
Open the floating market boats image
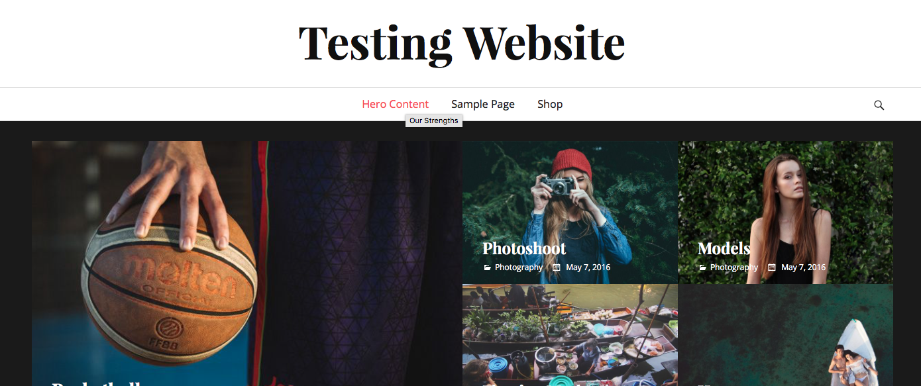tap(570, 335)
